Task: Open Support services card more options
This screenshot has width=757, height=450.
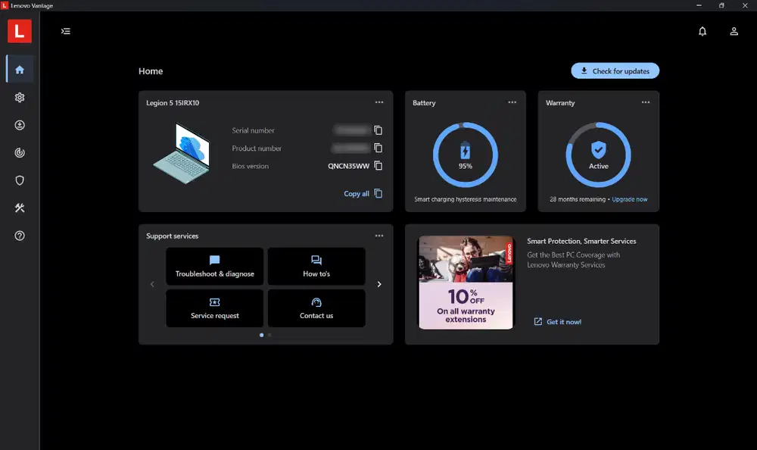Action: click(379, 236)
